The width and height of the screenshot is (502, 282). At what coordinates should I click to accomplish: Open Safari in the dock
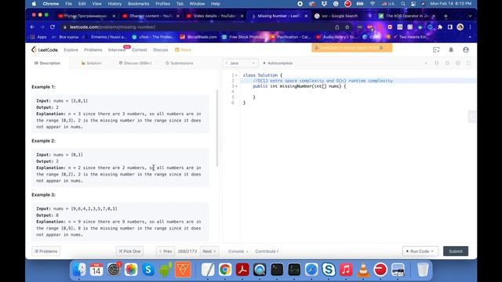coord(311,269)
